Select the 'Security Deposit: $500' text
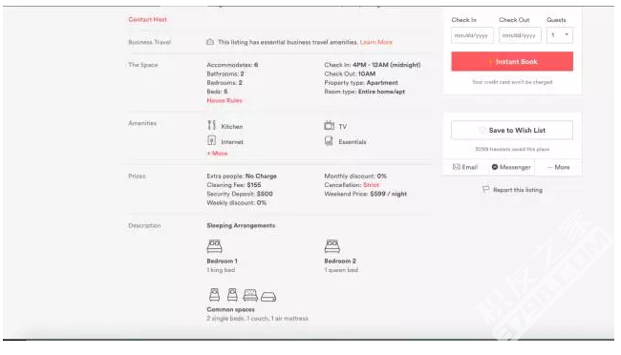The width and height of the screenshot is (621, 355). tap(240, 194)
